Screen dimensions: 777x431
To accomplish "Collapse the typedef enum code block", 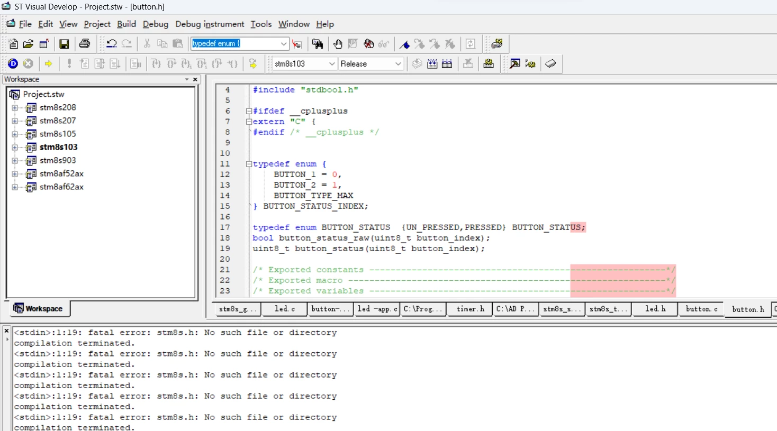I will click(x=249, y=164).
